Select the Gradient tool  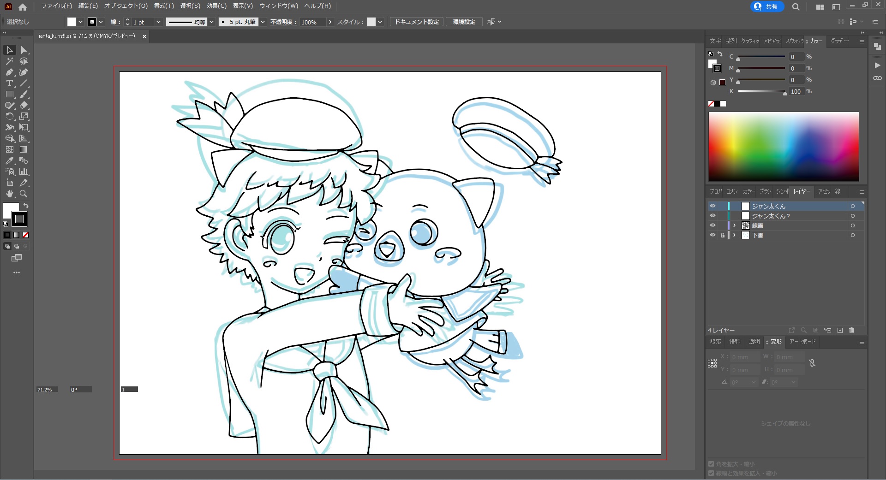[x=24, y=149]
